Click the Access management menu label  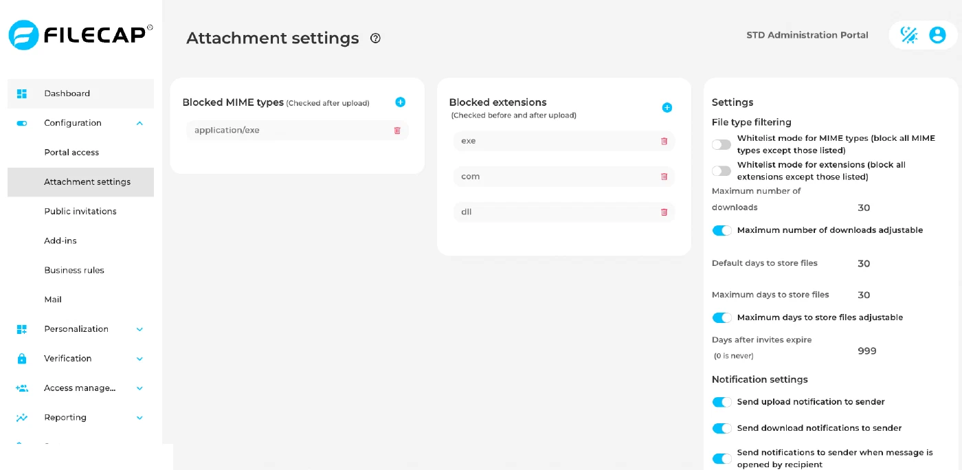pos(80,388)
